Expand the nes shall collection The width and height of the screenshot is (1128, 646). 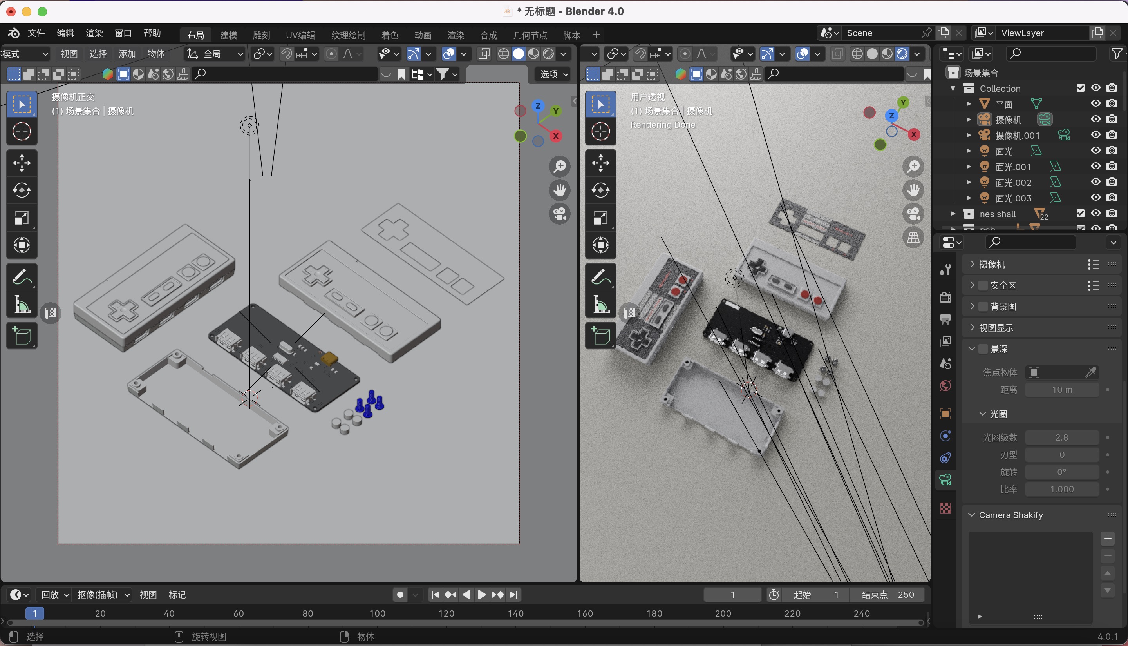953,214
